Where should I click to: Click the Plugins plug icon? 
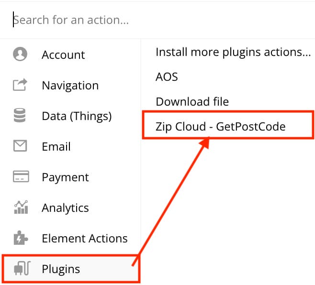click(x=22, y=268)
